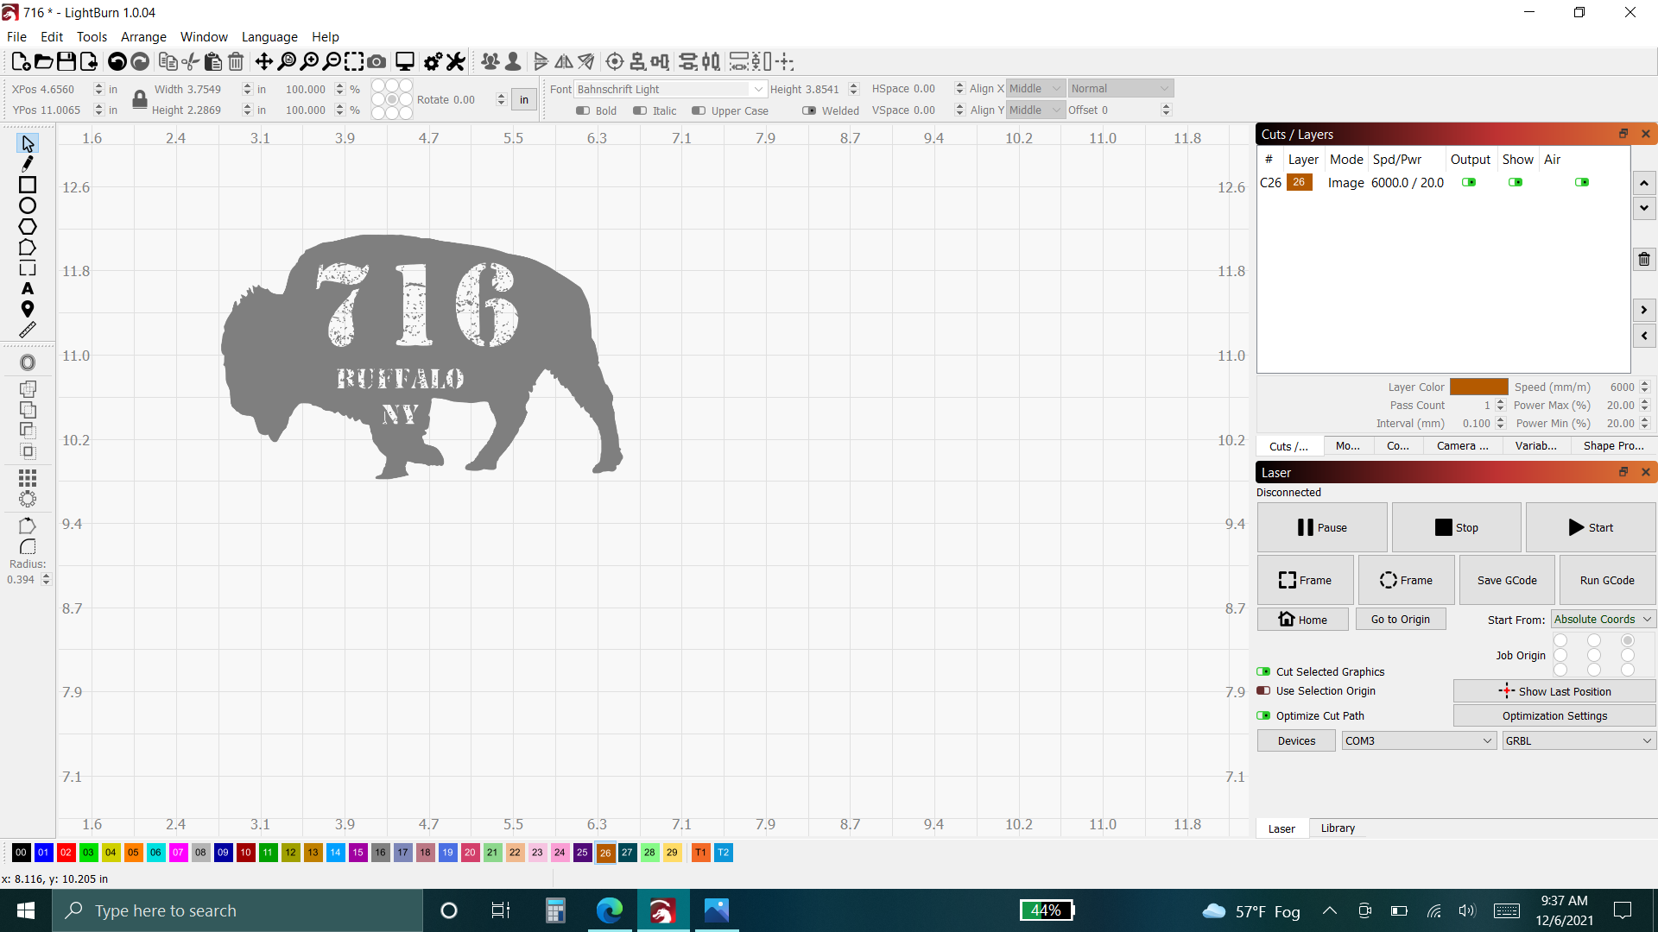Click the Pan move arrows icon
The image size is (1658, 932).
pos(263,61)
